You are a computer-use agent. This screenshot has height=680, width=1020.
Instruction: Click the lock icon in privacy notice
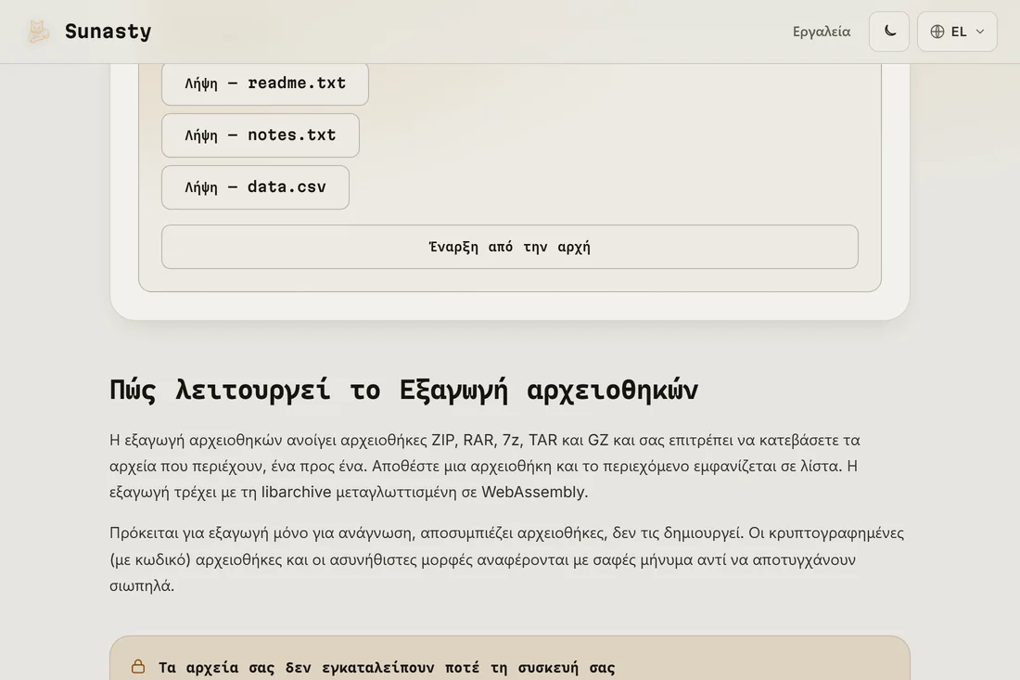138,666
